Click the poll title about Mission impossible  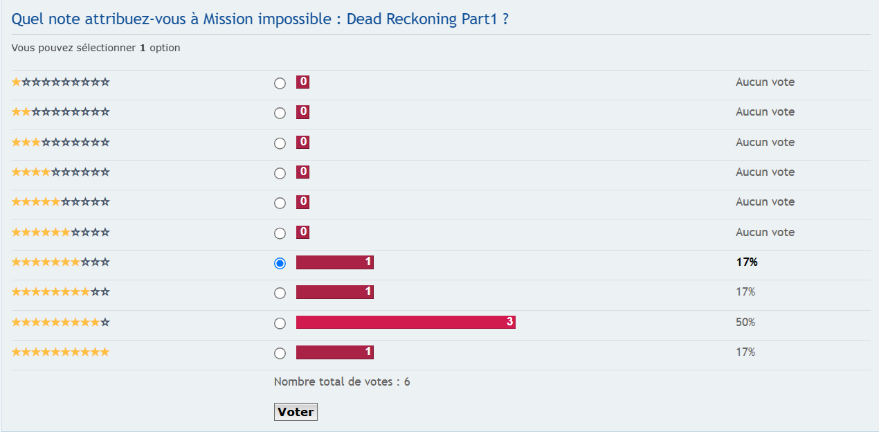coord(260,19)
